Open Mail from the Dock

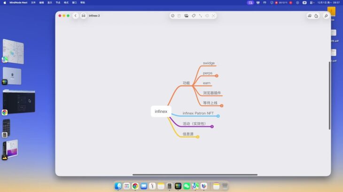[144, 186]
